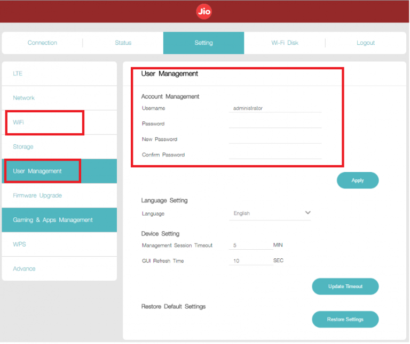Click the Restore Default Settings label
The image size is (410, 344).
(x=174, y=306)
